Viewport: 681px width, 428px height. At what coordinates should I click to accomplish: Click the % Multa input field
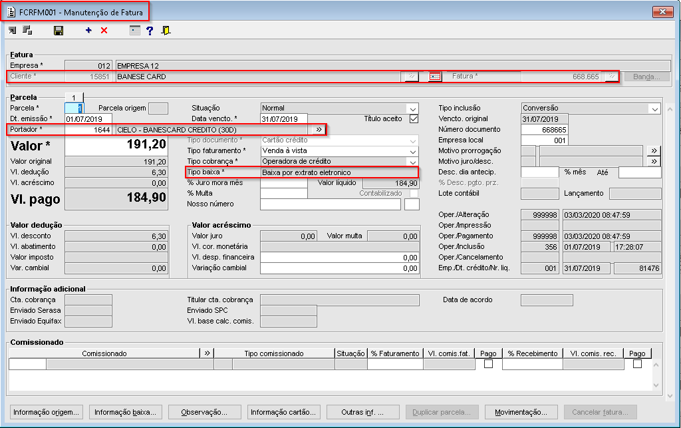(x=284, y=193)
